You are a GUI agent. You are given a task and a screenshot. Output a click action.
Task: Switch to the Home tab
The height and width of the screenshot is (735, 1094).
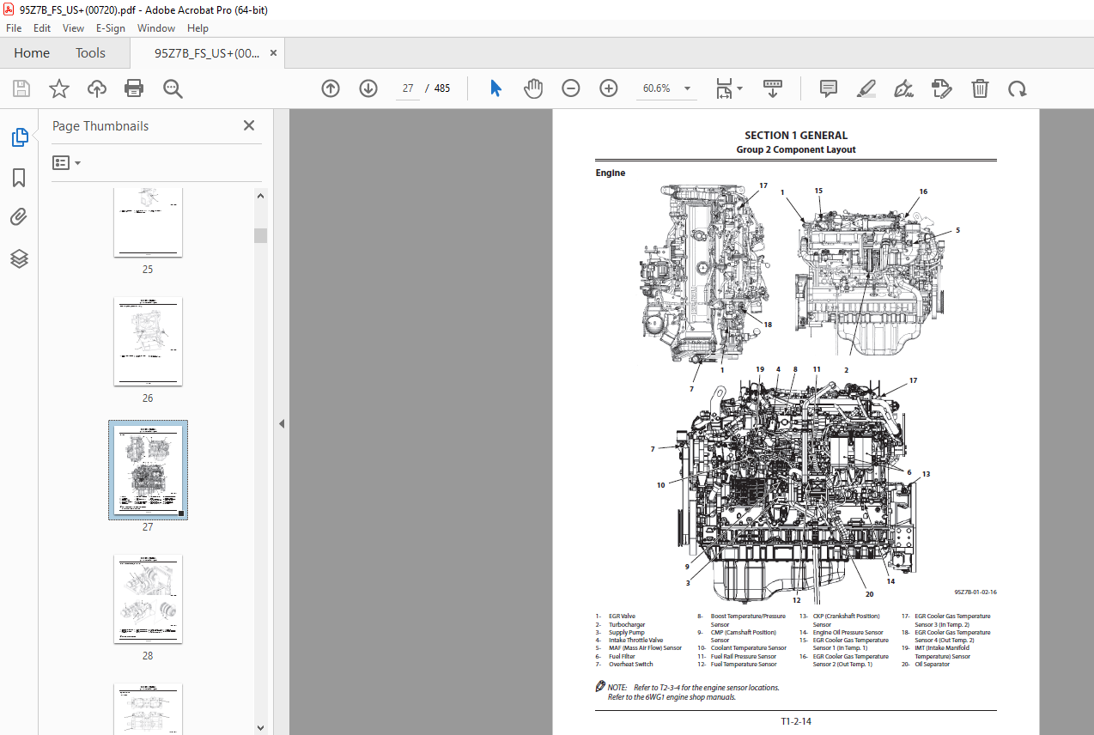point(32,53)
